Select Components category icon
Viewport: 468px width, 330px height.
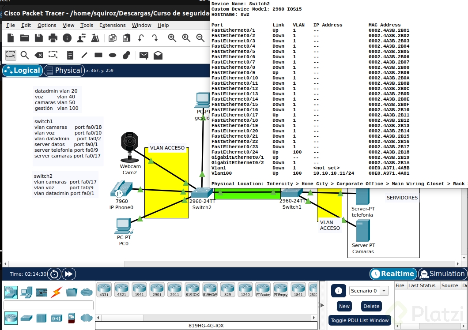(x=42, y=292)
